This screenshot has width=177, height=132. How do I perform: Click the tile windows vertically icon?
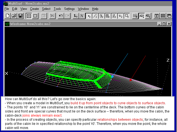[157, 16]
